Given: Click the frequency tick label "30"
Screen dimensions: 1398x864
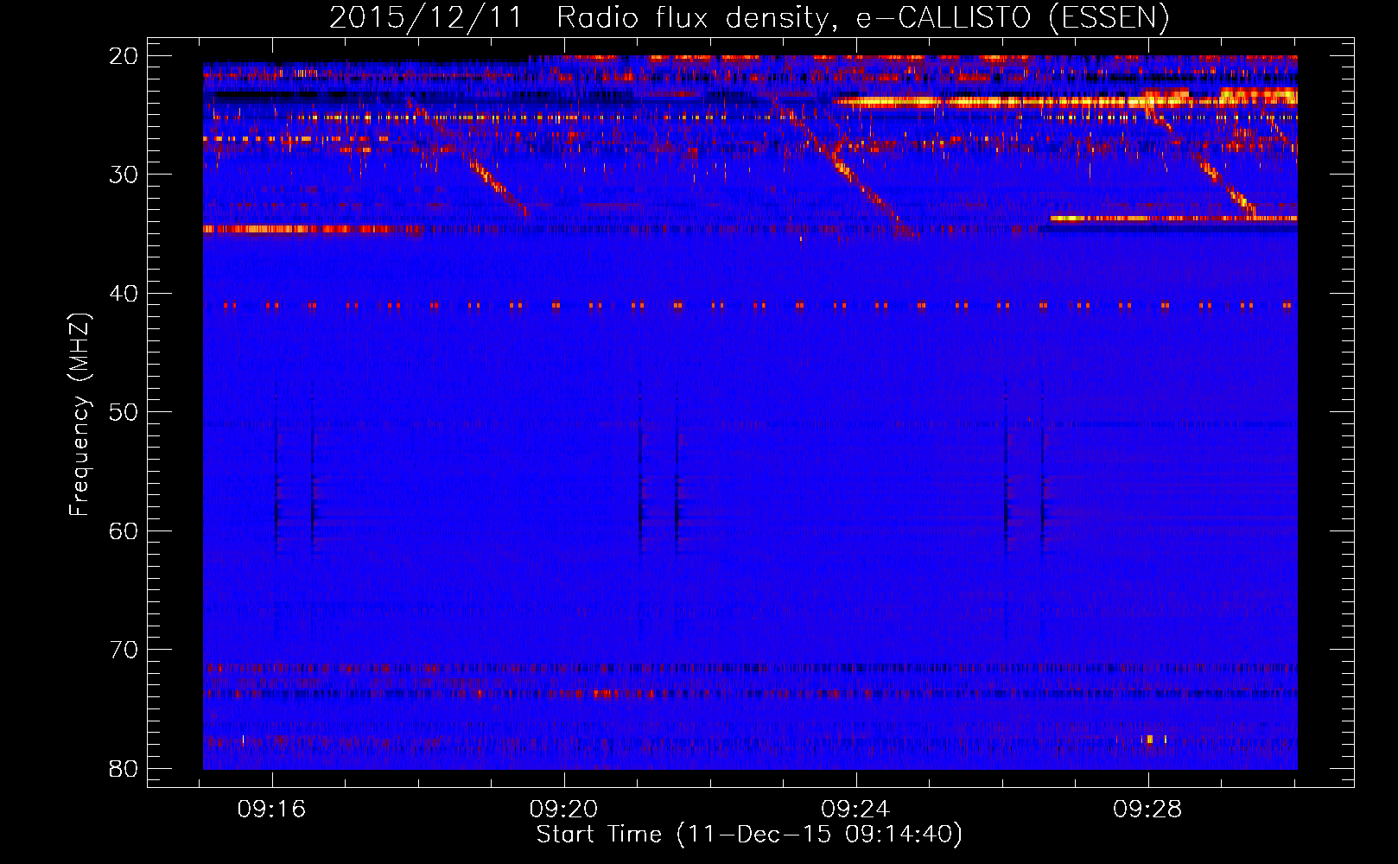Looking at the screenshot, I should point(124,175).
